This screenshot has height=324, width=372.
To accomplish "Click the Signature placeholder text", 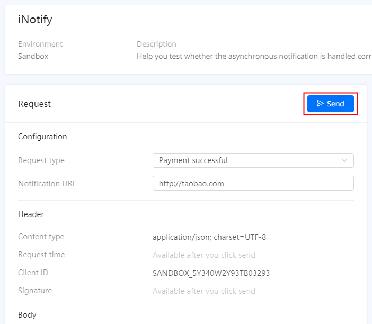I will (x=204, y=291).
